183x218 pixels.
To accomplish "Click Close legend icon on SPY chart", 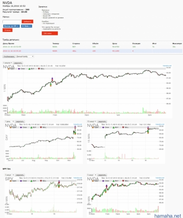I will 21,181.
